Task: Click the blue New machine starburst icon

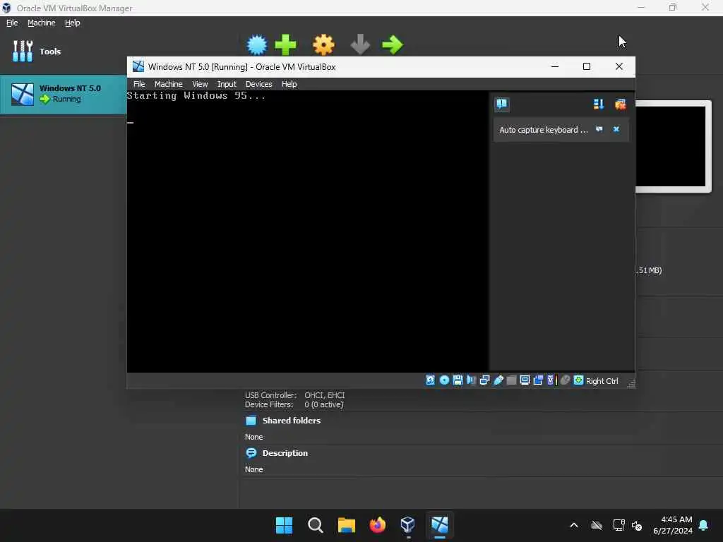Action: tap(257, 44)
